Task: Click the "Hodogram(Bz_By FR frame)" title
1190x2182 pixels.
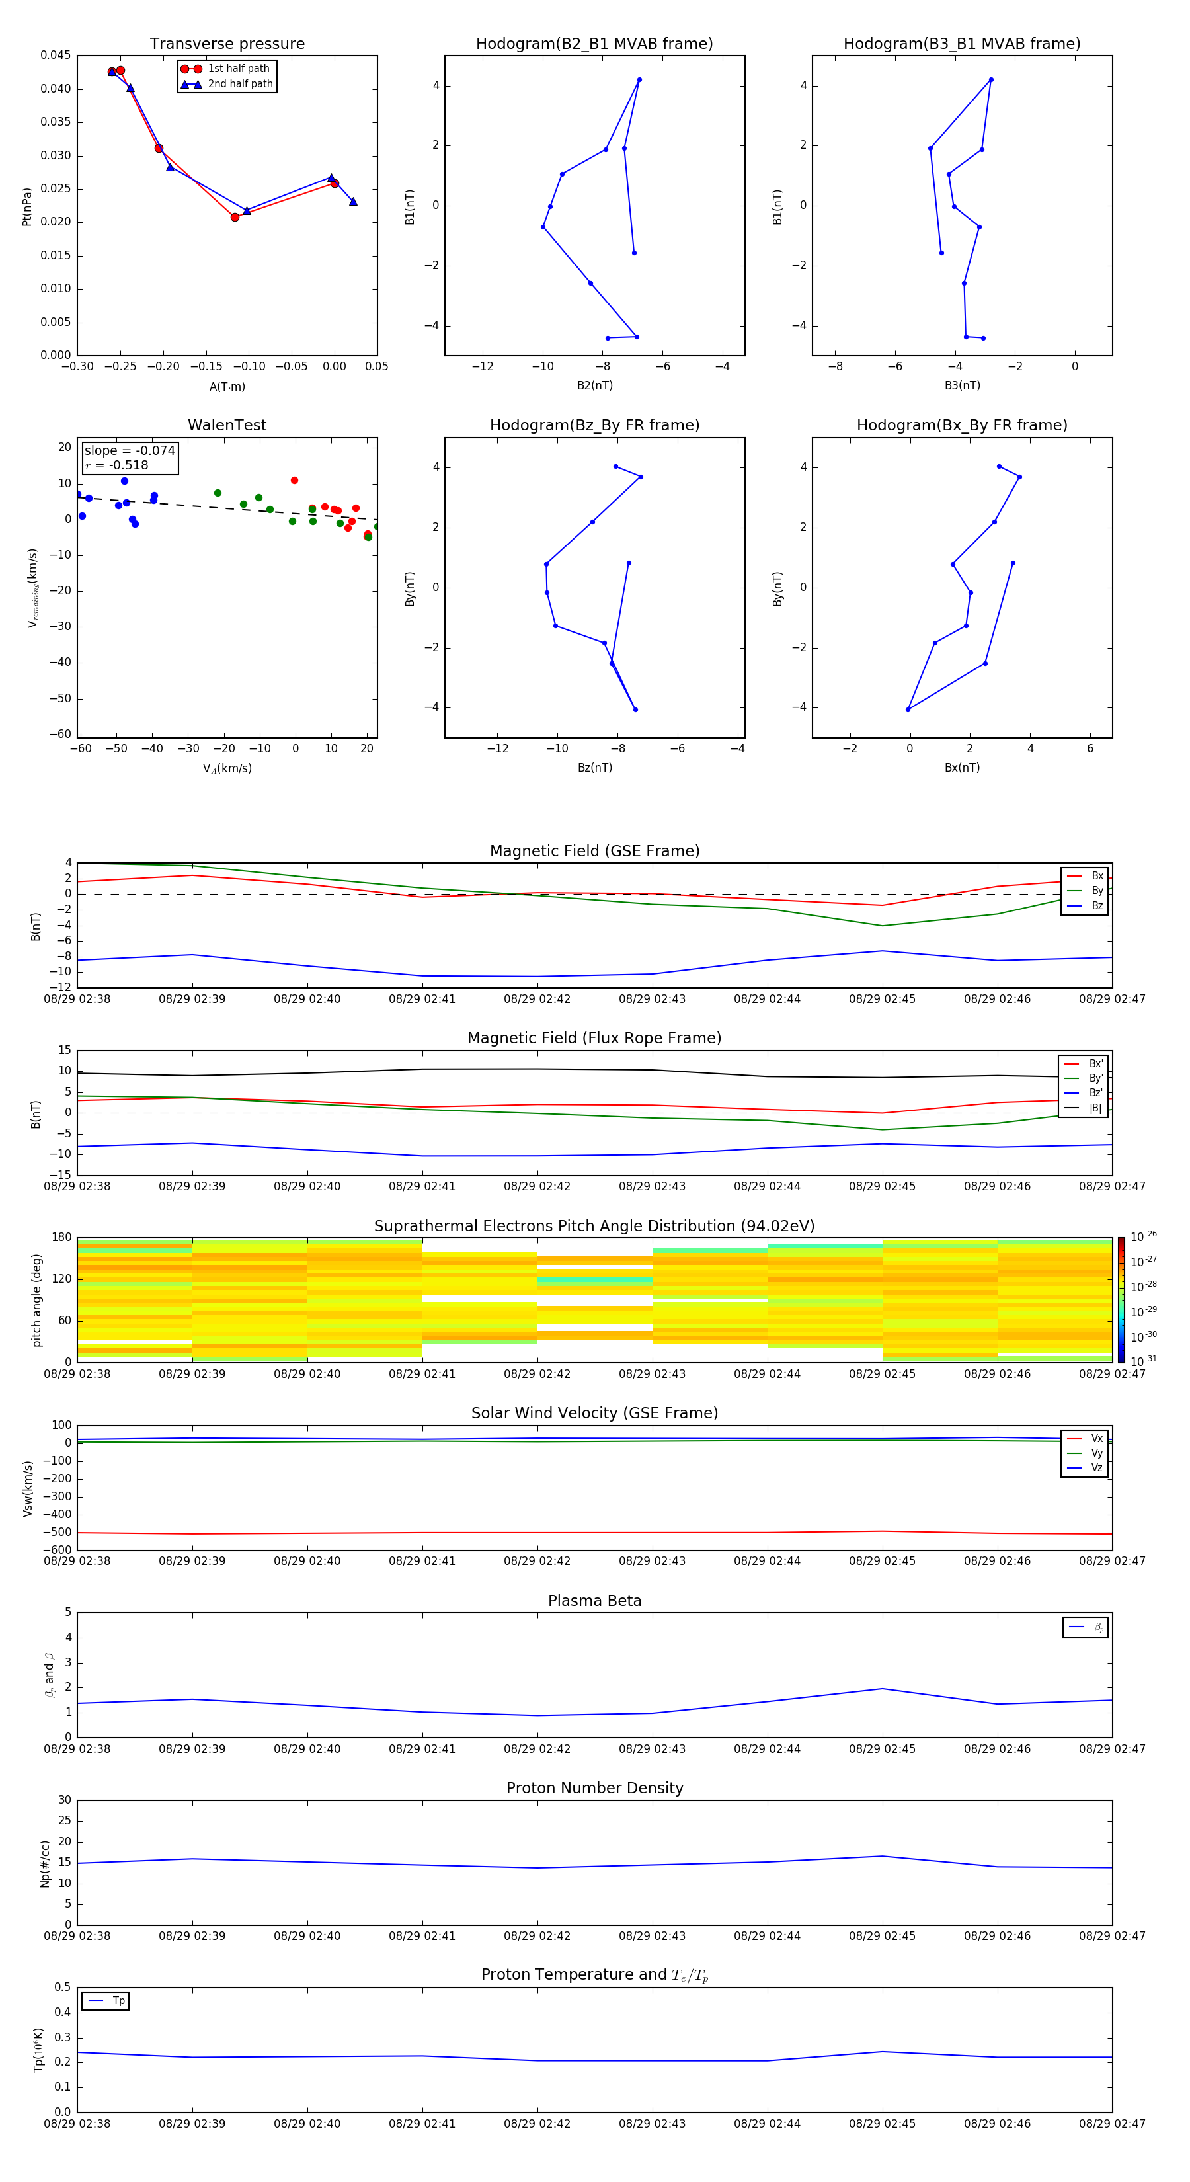Action: point(594,425)
